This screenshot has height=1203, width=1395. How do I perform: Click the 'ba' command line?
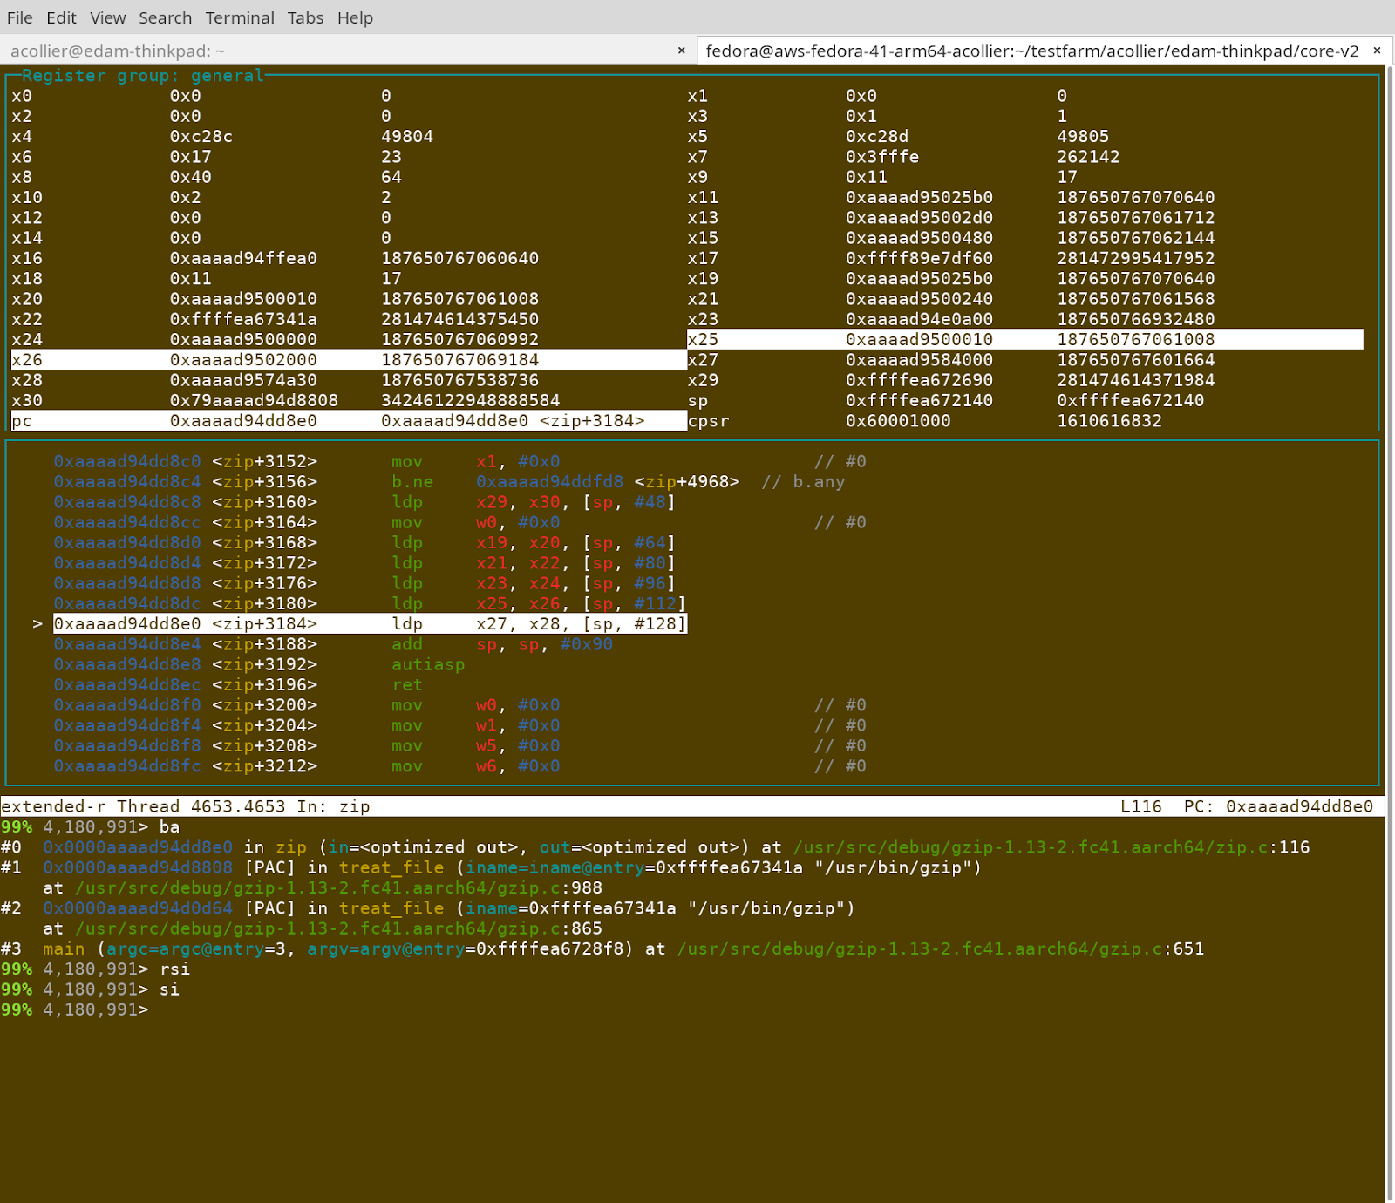[90, 826]
